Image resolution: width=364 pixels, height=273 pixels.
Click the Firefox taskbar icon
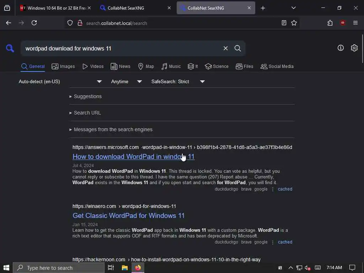click(x=138, y=268)
